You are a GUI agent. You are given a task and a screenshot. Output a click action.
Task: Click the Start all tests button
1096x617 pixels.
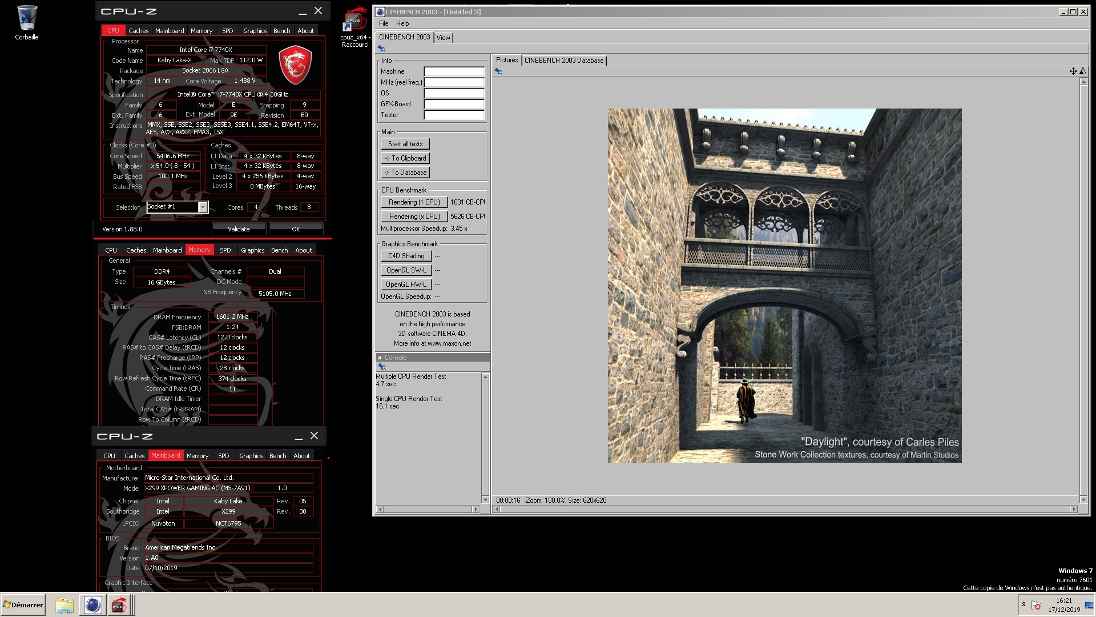[405, 144]
